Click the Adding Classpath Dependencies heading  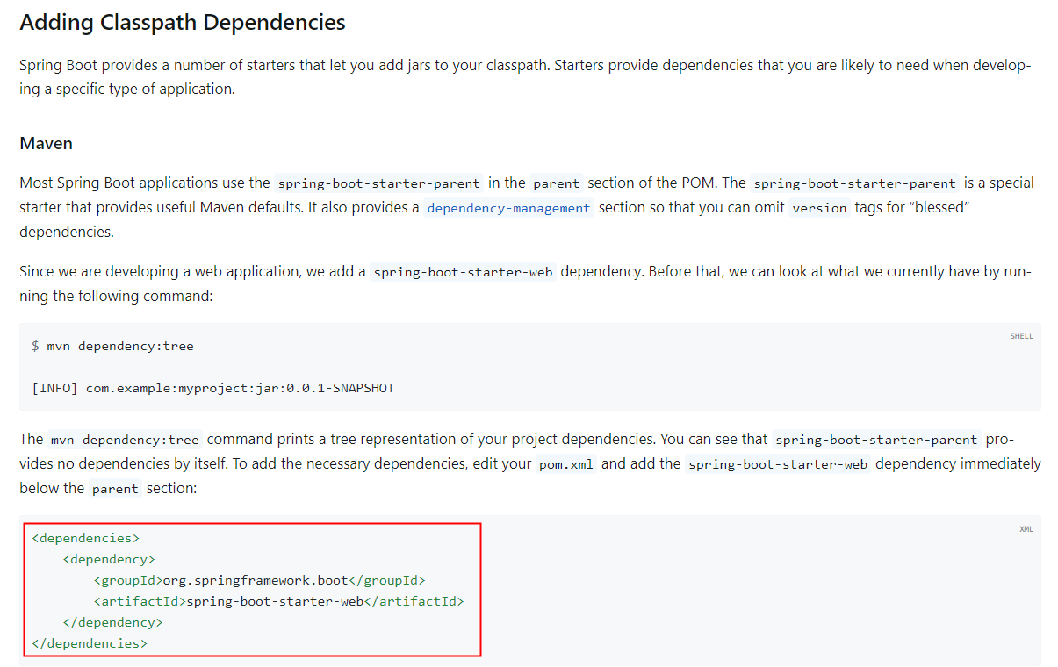183,23
